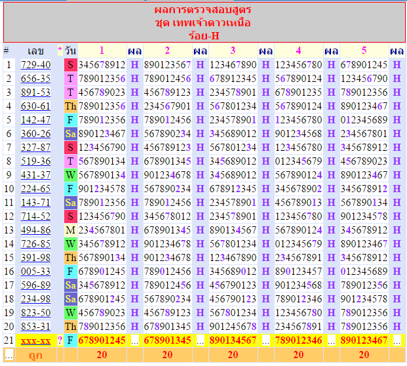Screen dimensions: 407x366
Task: Click the orange Th day cell in row 4
Action: click(x=70, y=106)
